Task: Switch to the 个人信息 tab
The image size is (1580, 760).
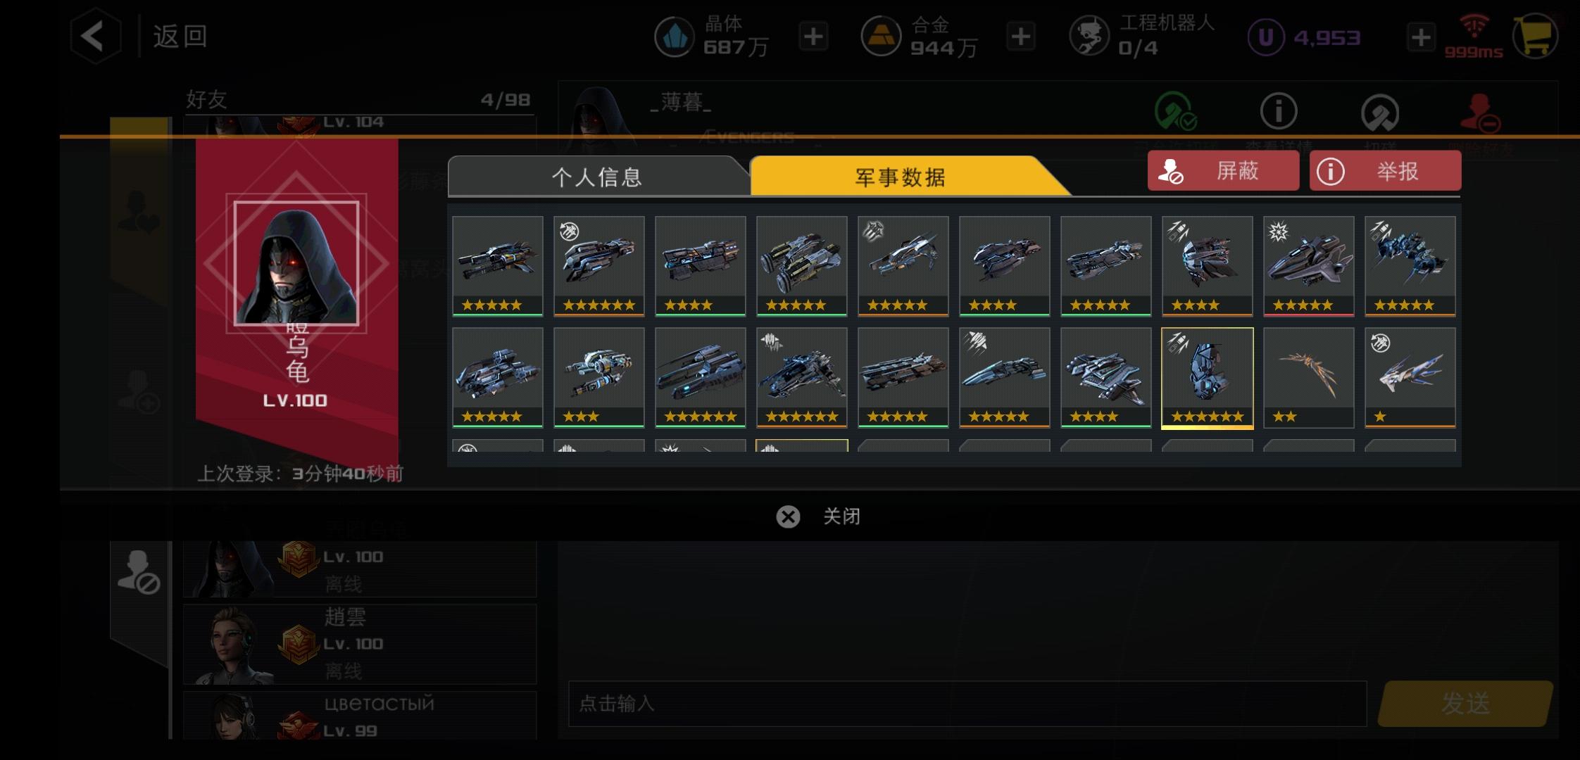Action: [x=597, y=177]
